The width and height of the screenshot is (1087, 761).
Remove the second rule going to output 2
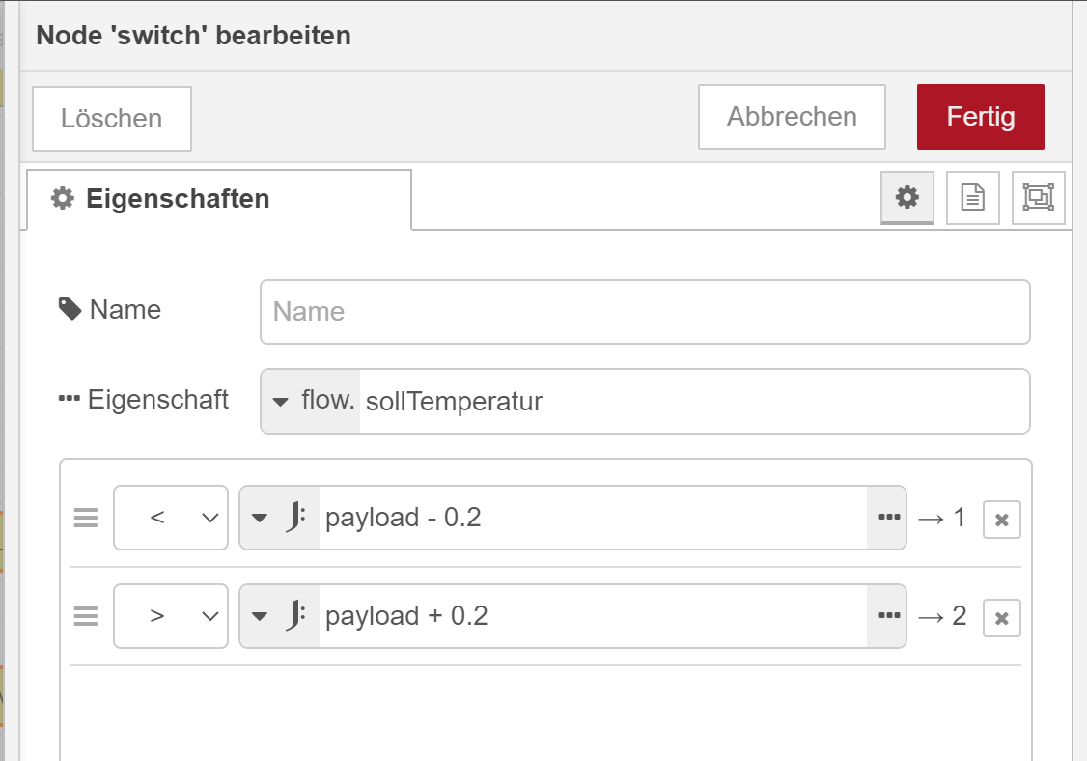pyautogui.click(x=1002, y=618)
